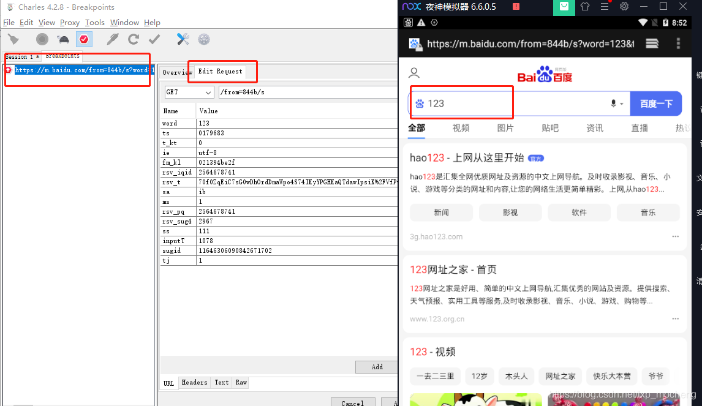The image size is (702, 406).
Task: Open Tools via the wrench icon
Action: 183,39
